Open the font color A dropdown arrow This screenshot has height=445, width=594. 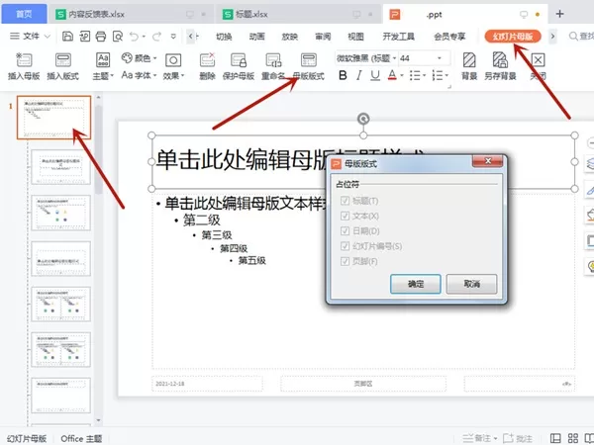pyautogui.click(x=402, y=75)
